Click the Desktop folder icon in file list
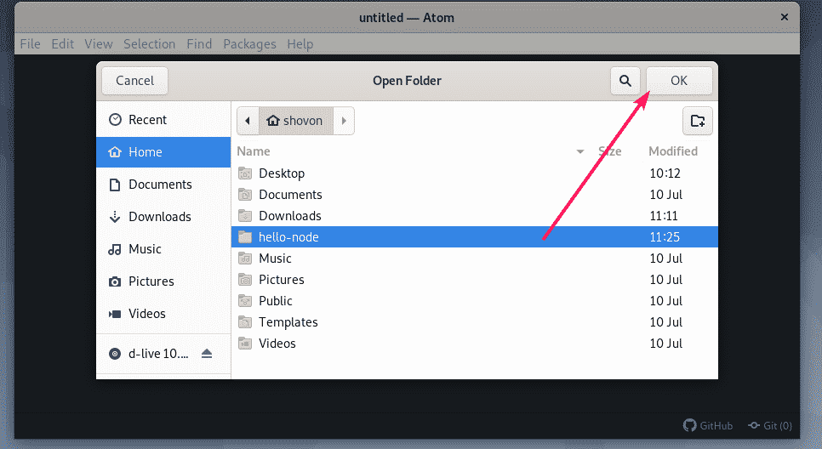822x449 pixels. point(245,173)
